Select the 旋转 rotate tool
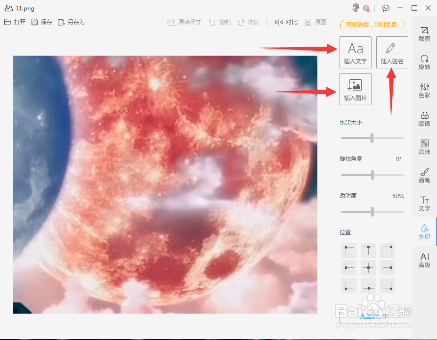 click(x=424, y=62)
